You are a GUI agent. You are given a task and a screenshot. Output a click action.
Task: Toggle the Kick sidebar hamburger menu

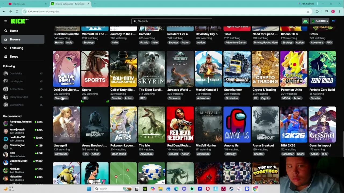[6, 21]
